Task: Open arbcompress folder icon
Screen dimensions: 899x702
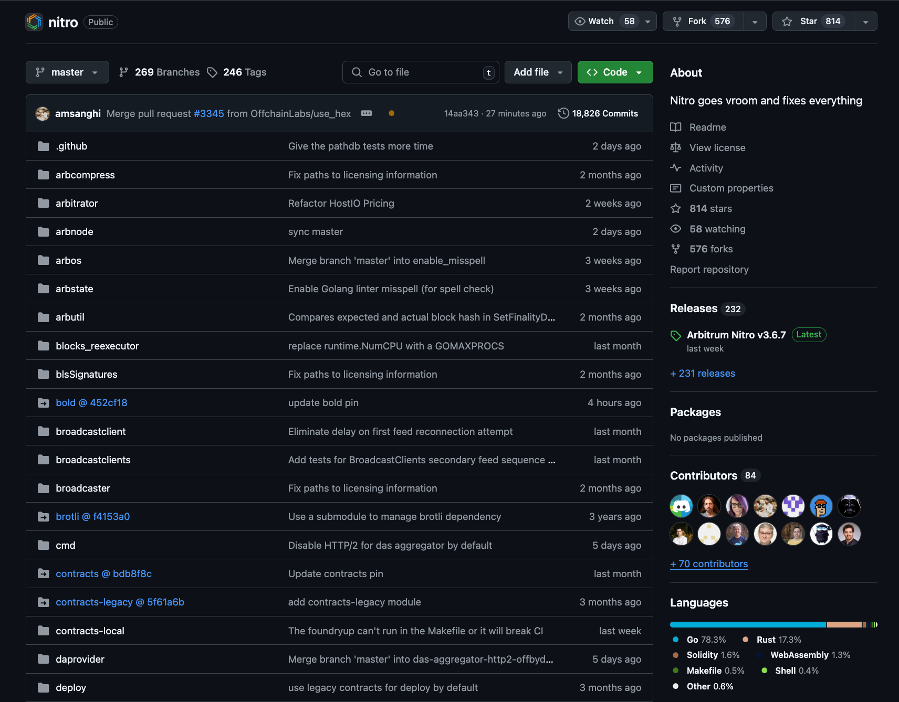Action: 44,175
